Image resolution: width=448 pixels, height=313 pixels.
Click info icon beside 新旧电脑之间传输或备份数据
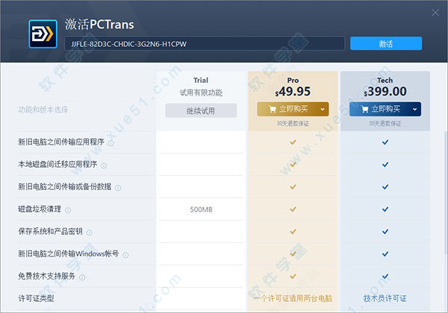pyautogui.click(x=118, y=187)
